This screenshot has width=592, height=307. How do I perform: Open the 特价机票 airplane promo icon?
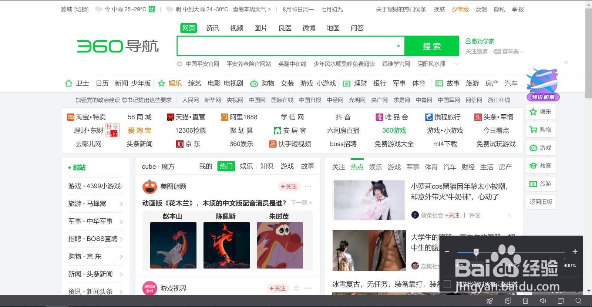pos(543,85)
